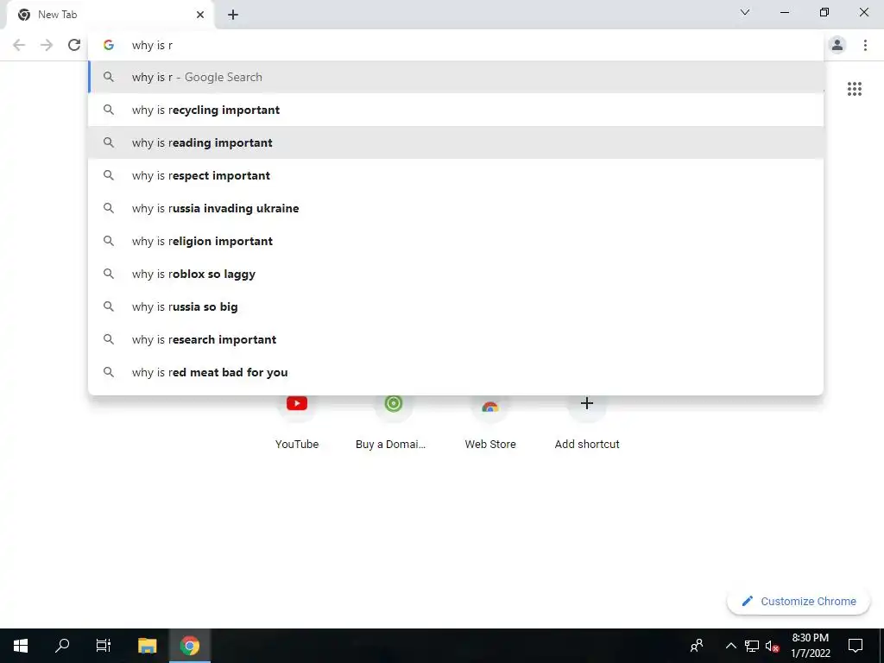The image size is (884, 663).
Task: Choose suggestion 'why is roblox so laggy'
Action: click(456, 274)
